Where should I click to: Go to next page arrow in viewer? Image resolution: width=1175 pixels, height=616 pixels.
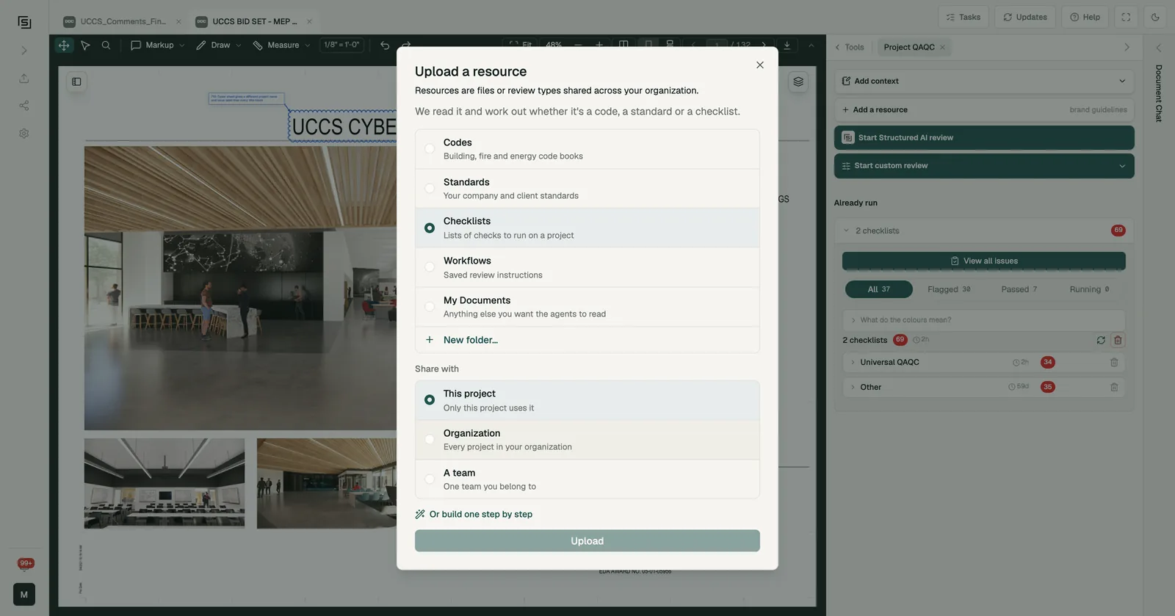click(764, 46)
